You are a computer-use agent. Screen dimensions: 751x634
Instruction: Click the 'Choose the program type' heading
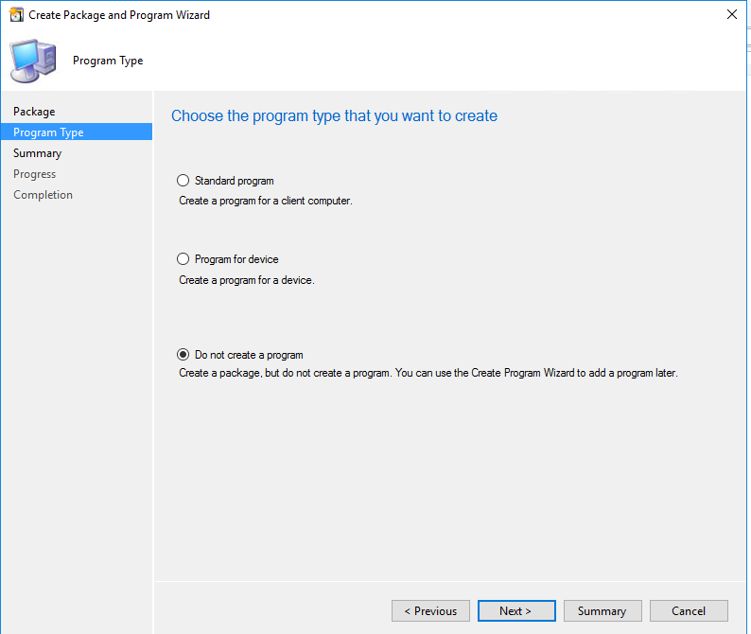tap(334, 116)
